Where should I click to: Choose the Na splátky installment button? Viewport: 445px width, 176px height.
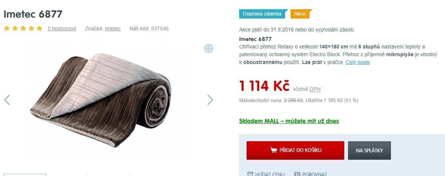(x=369, y=150)
